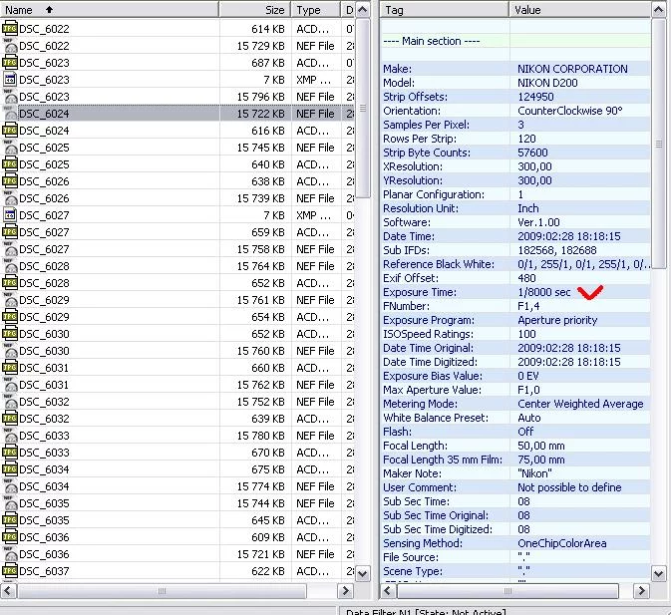
Task: Select the Make value NIKON CORPORATION
Action: pos(572,69)
